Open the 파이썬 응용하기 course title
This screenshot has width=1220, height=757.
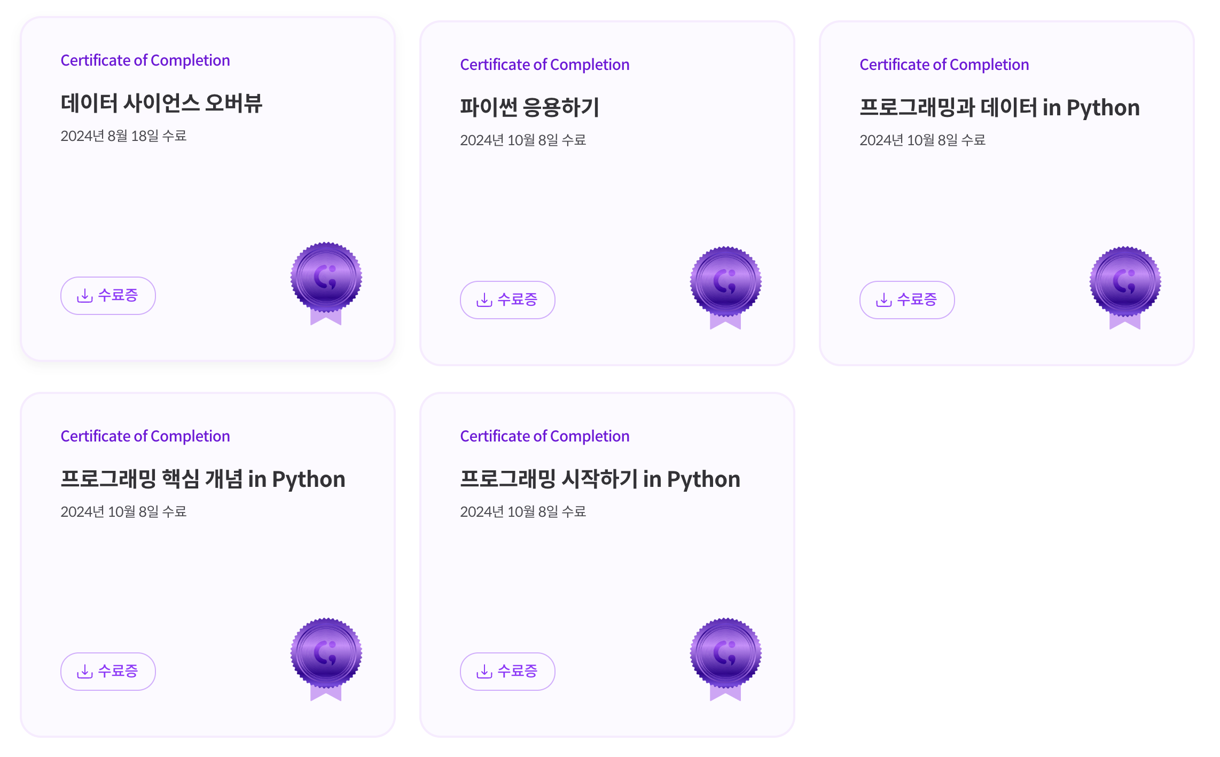pyautogui.click(x=530, y=107)
